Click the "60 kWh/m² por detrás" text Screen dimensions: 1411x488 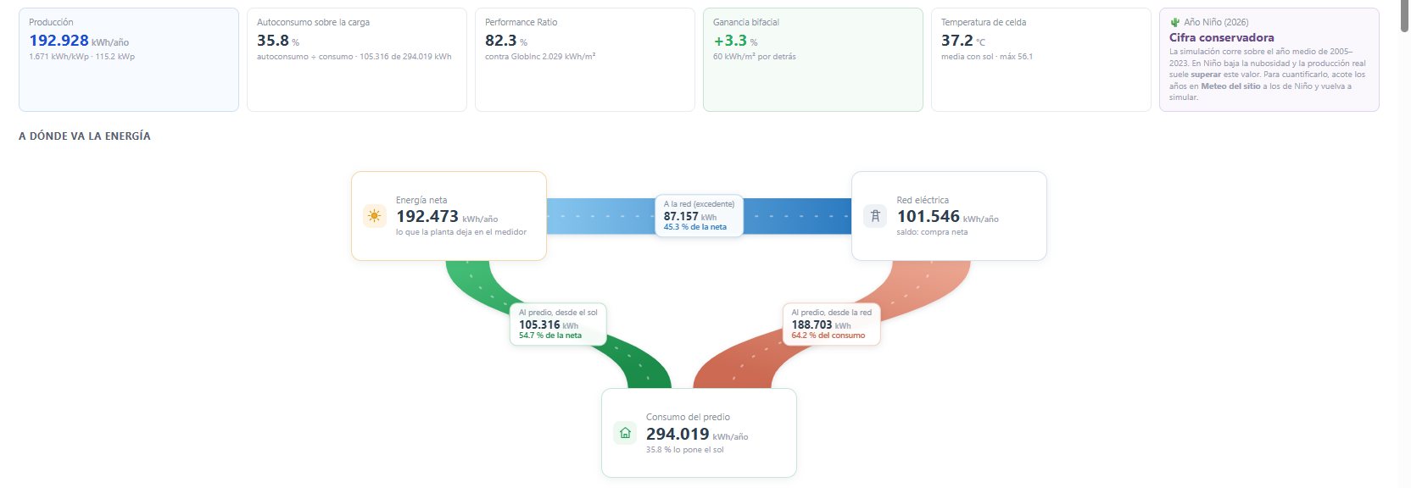755,57
